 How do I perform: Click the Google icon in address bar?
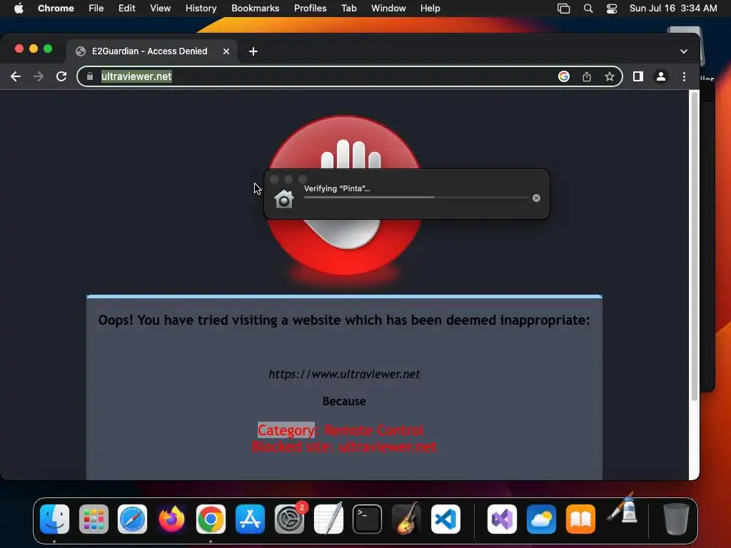point(564,76)
